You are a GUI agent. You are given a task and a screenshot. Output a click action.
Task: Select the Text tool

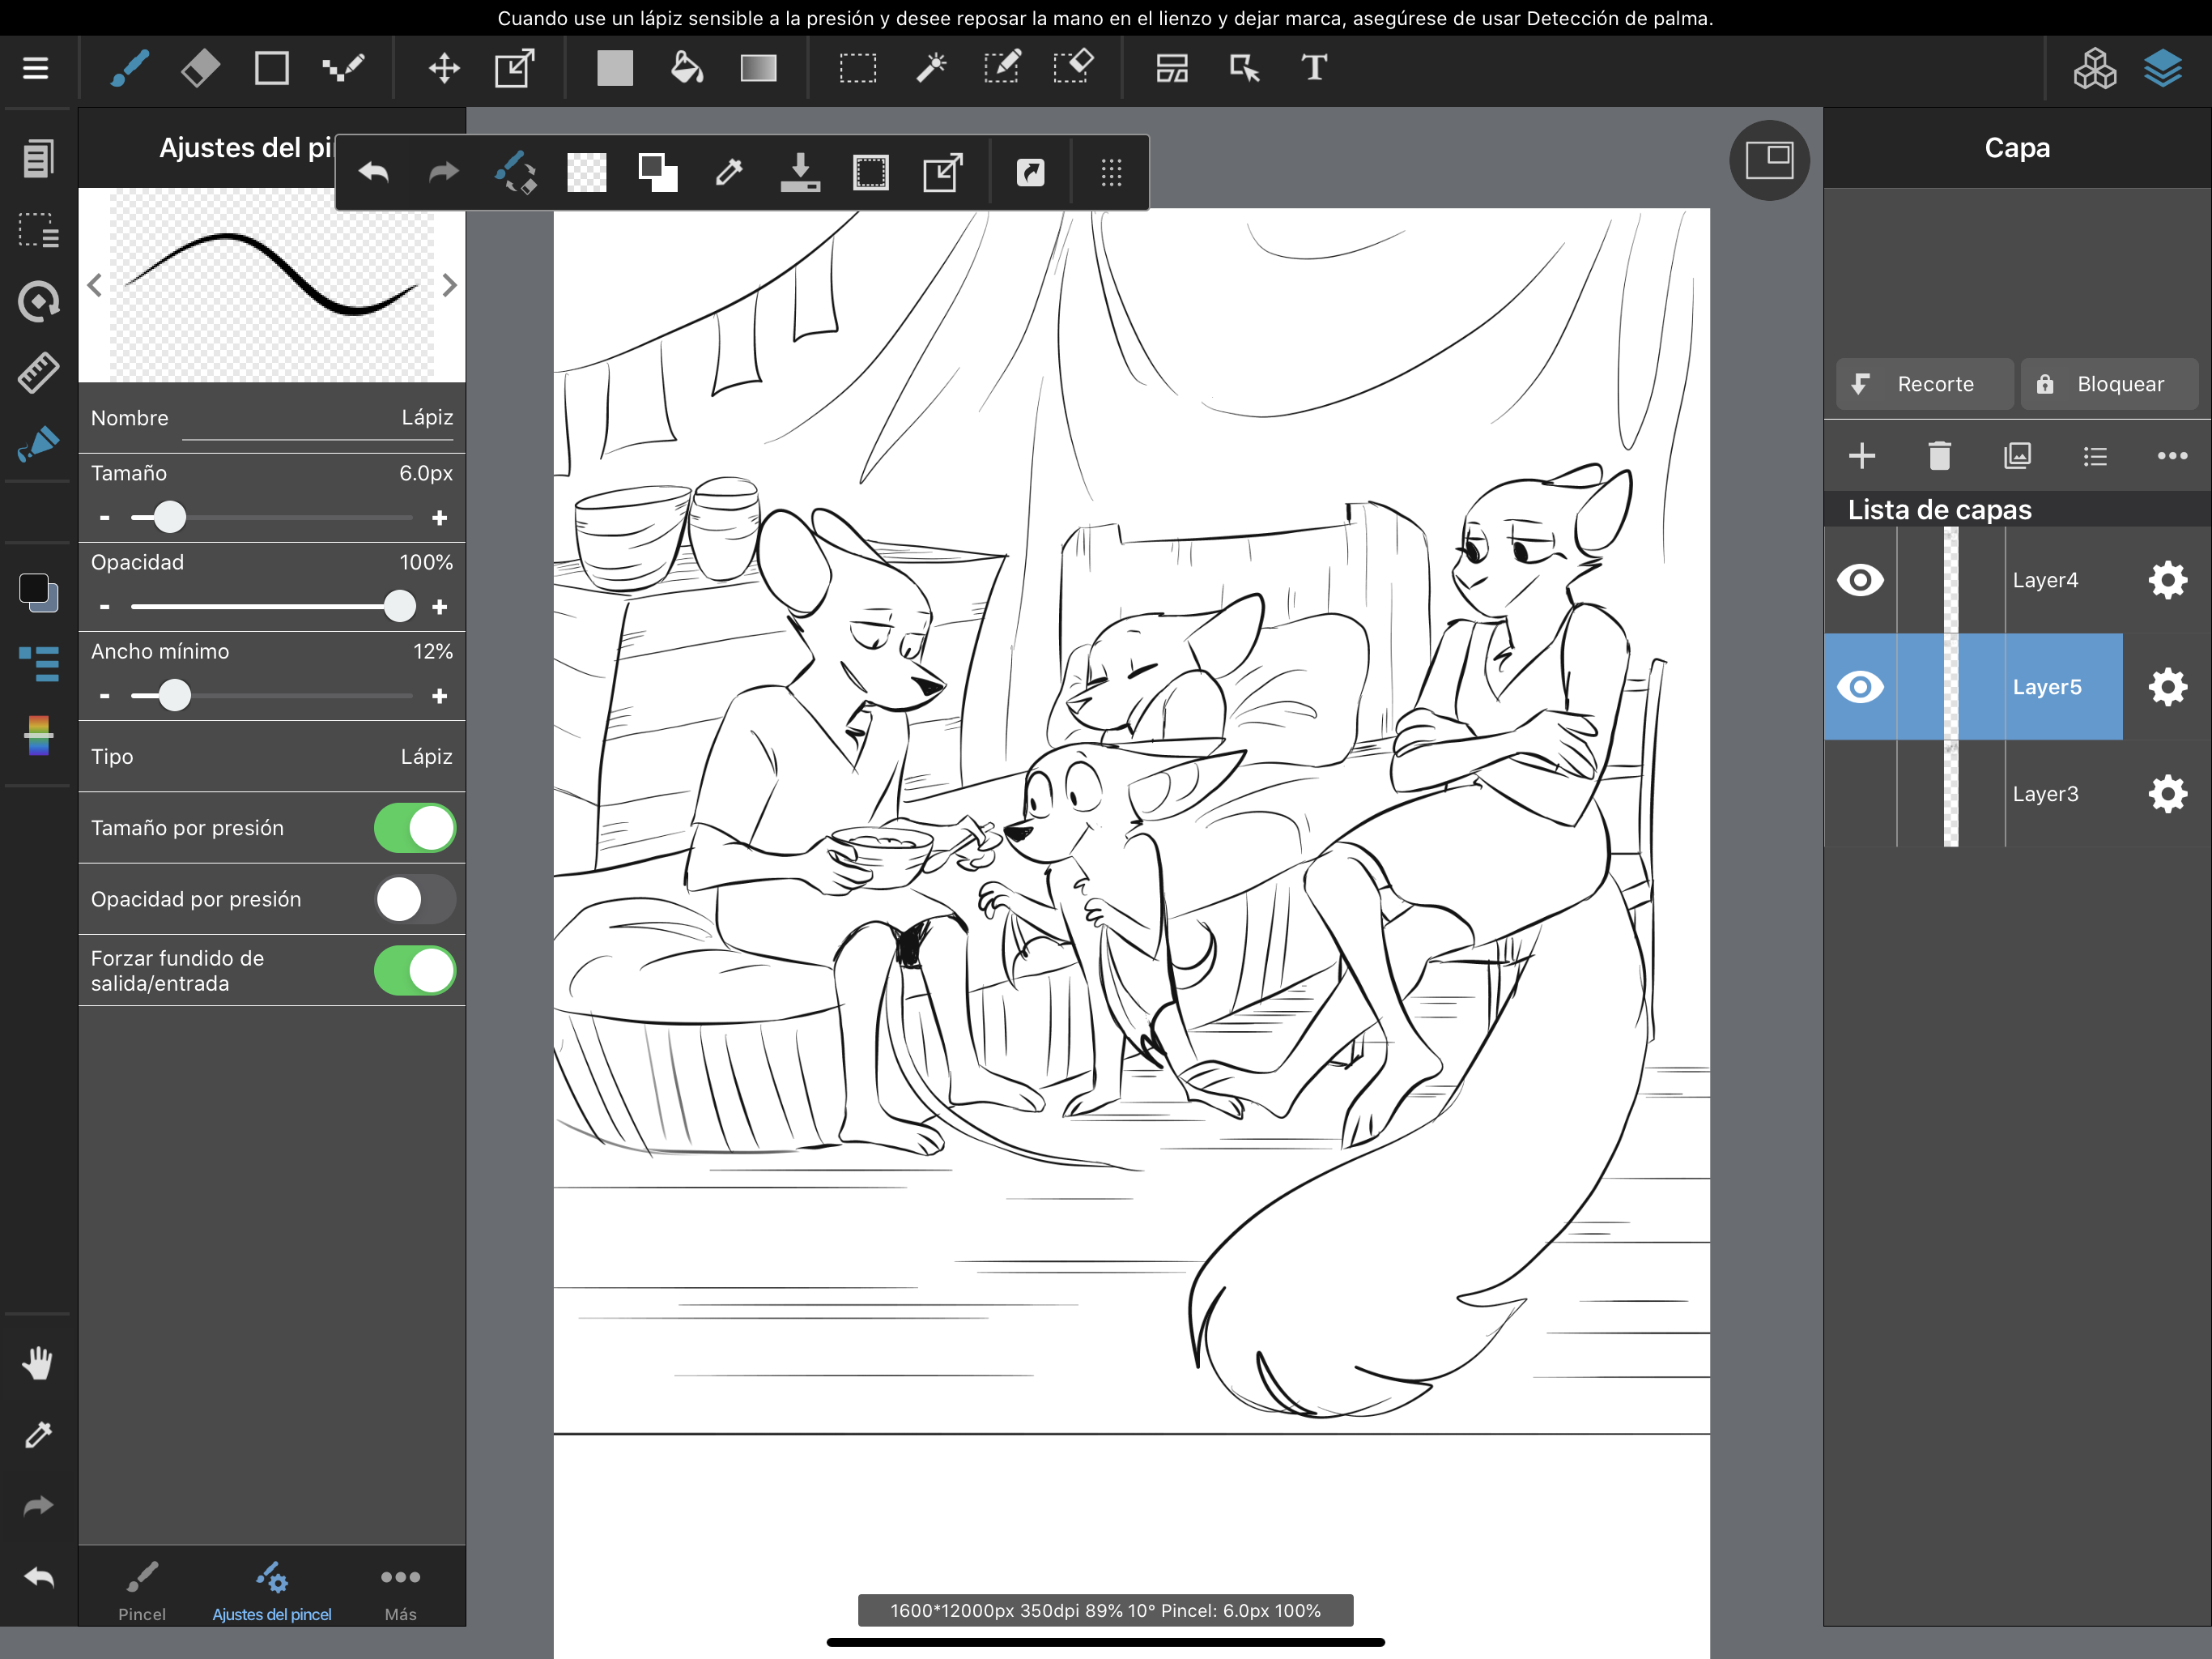point(1314,68)
